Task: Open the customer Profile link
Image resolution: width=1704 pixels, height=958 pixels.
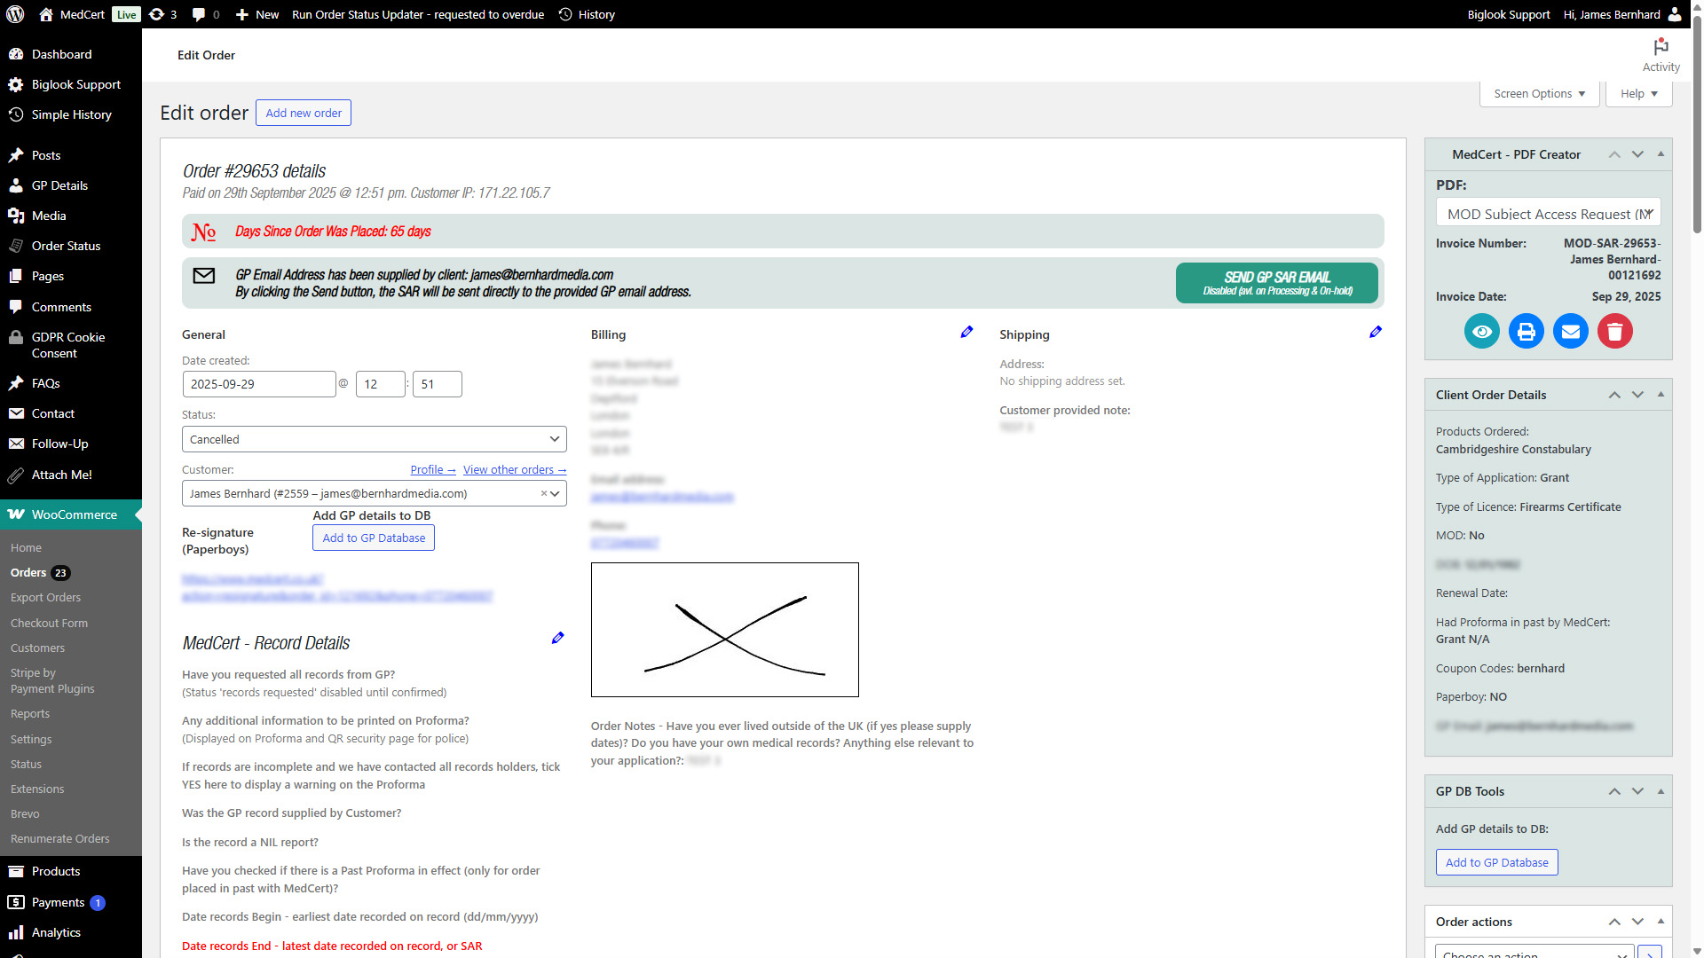Action: point(433,470)
